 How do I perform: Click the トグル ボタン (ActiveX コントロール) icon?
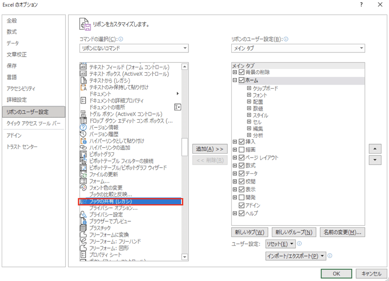83,114
